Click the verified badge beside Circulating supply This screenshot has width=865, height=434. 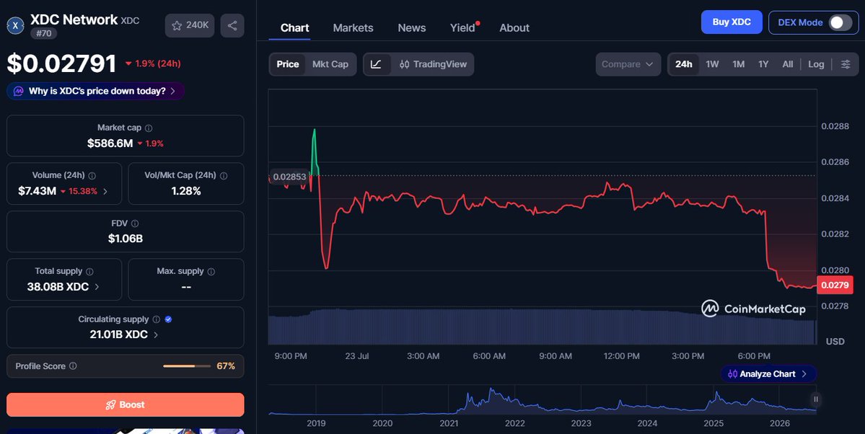tap(168, 319)
